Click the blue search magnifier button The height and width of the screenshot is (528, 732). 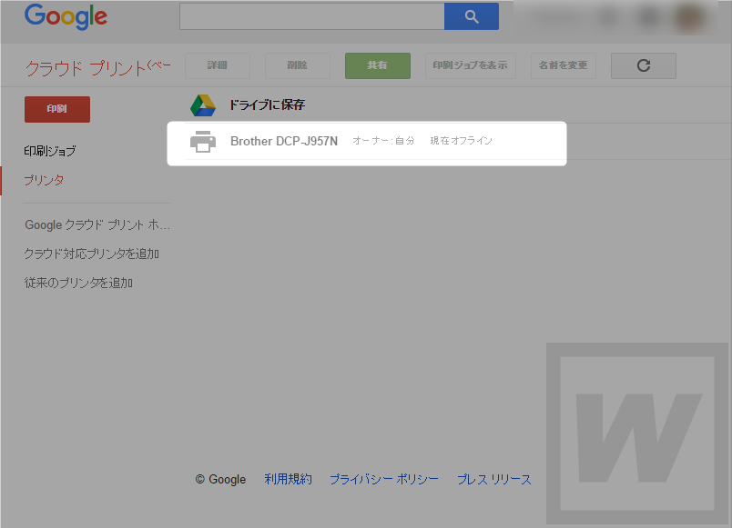472,16
